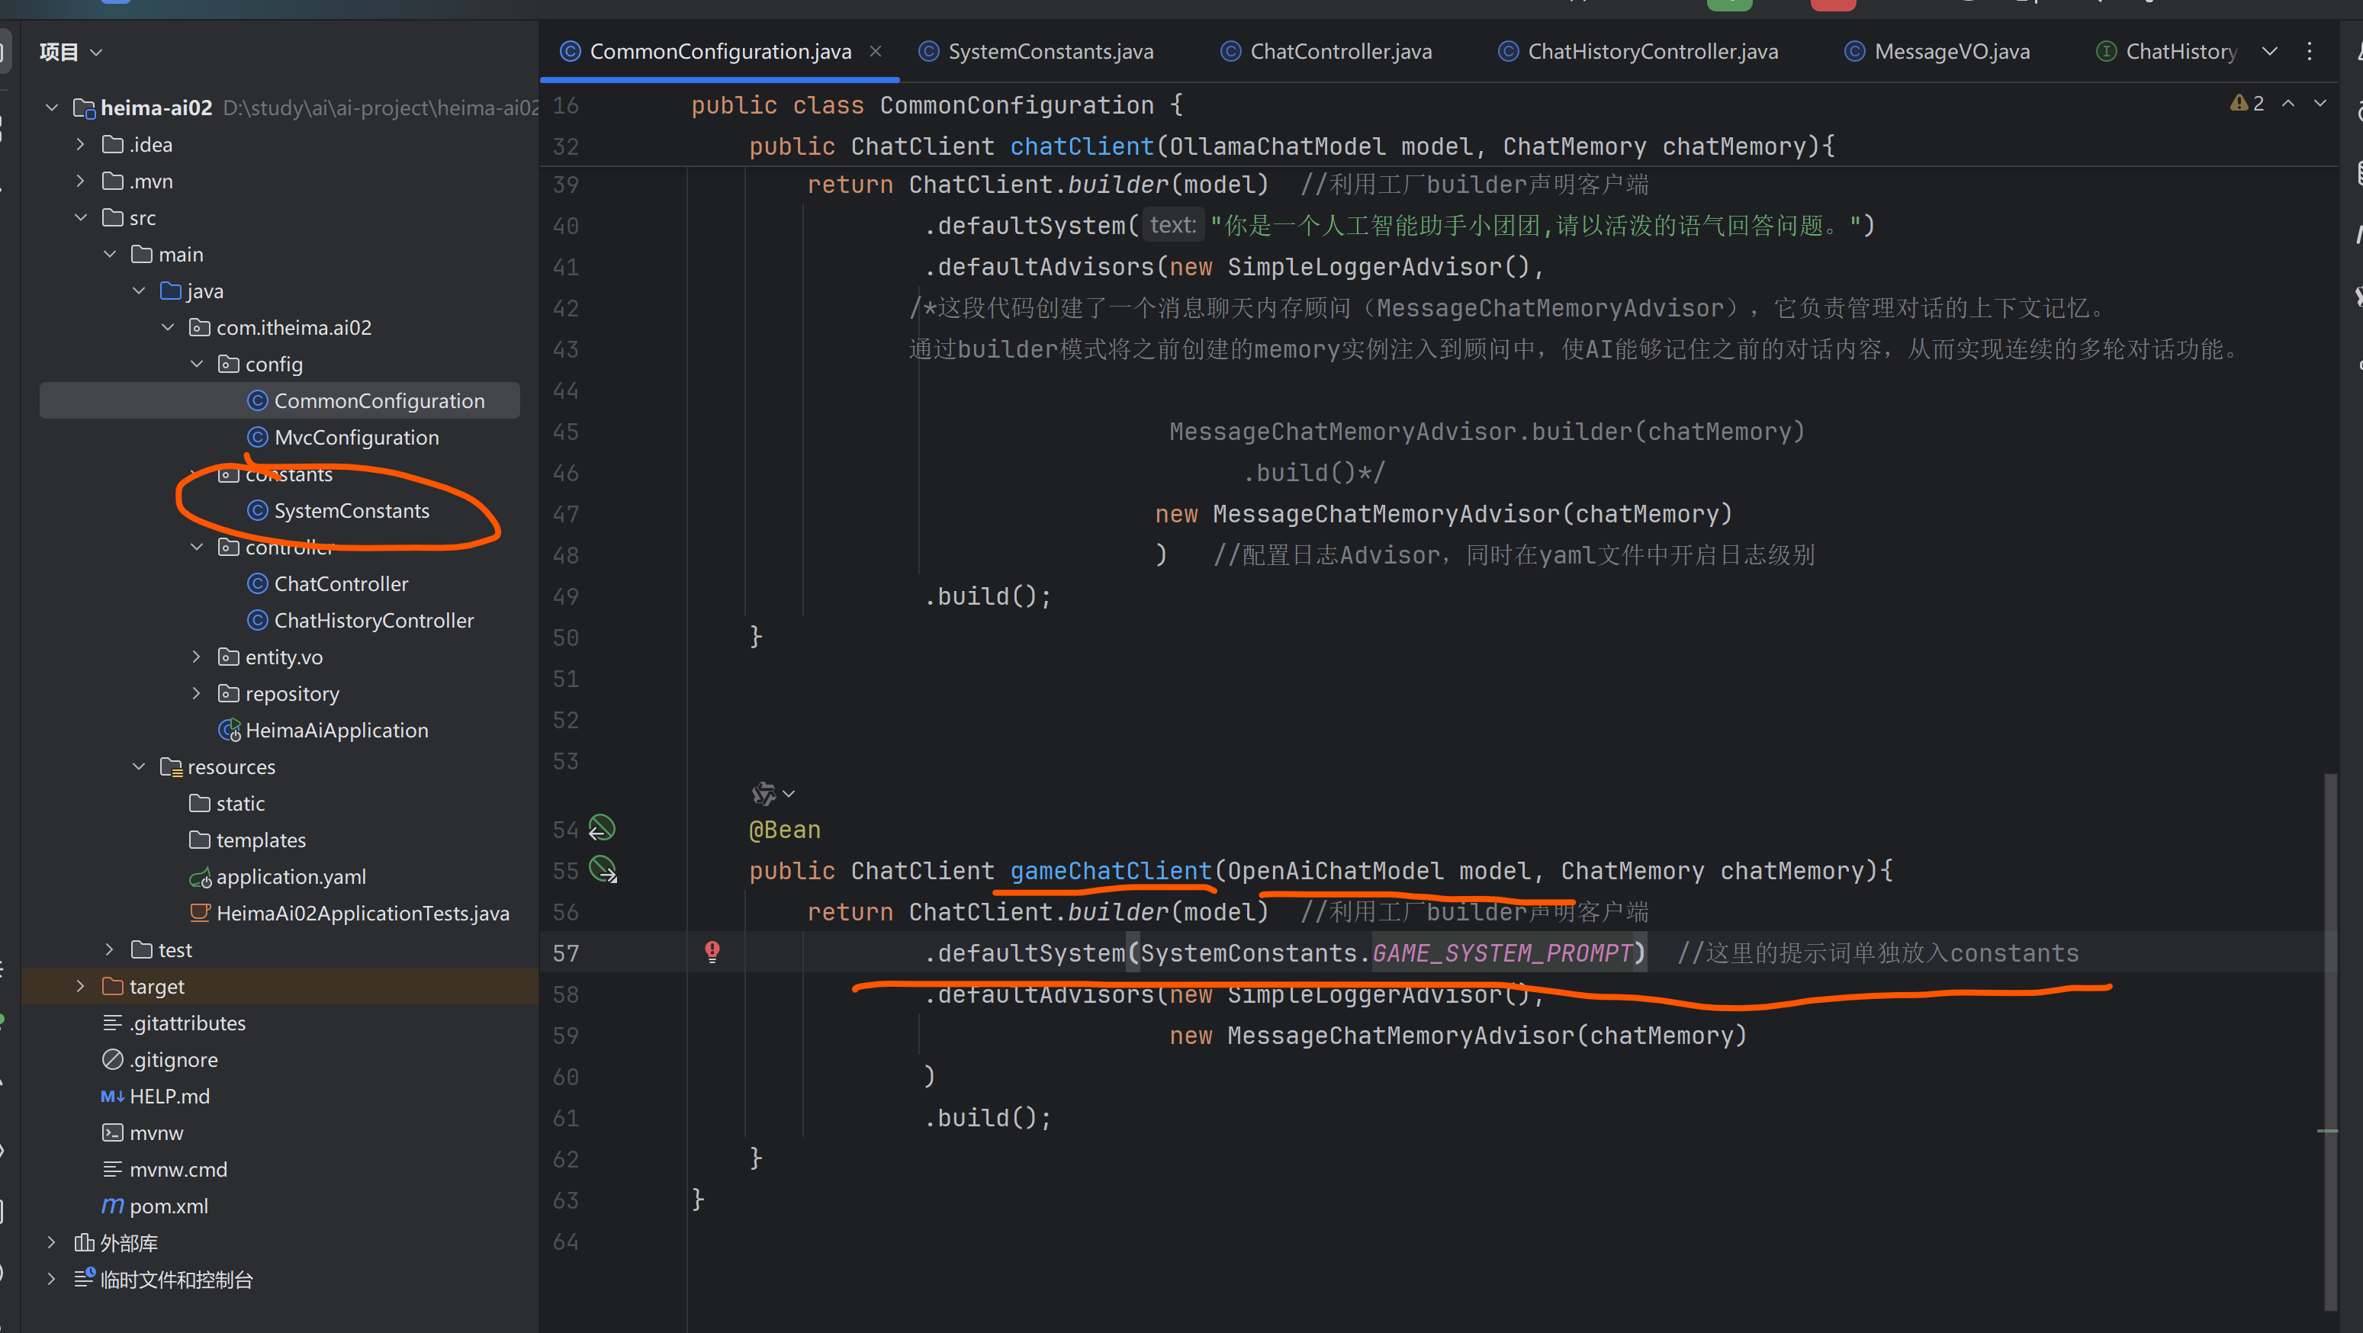Switch to ChatController.java tab
The image size is (2363, 1333).
coord(1339,51)
